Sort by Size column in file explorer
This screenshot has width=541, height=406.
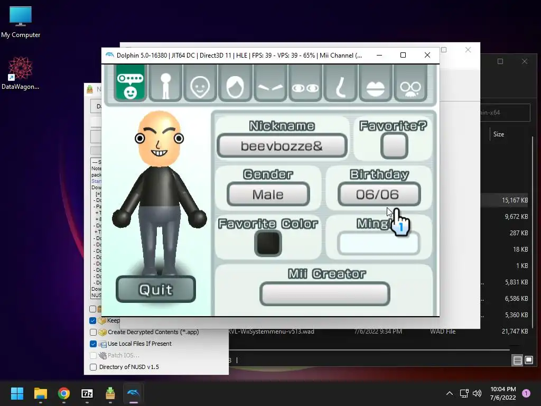coord(499,134)
